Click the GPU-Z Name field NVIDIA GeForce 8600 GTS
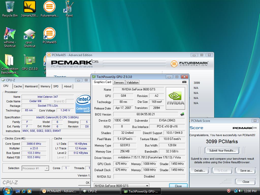 (138, 89)
